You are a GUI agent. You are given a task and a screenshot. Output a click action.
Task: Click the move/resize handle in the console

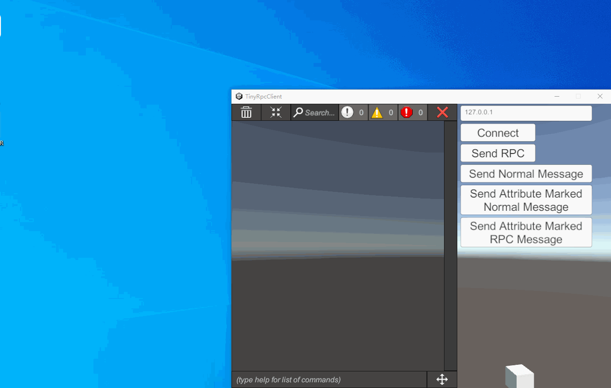click(x=442, y=379)
